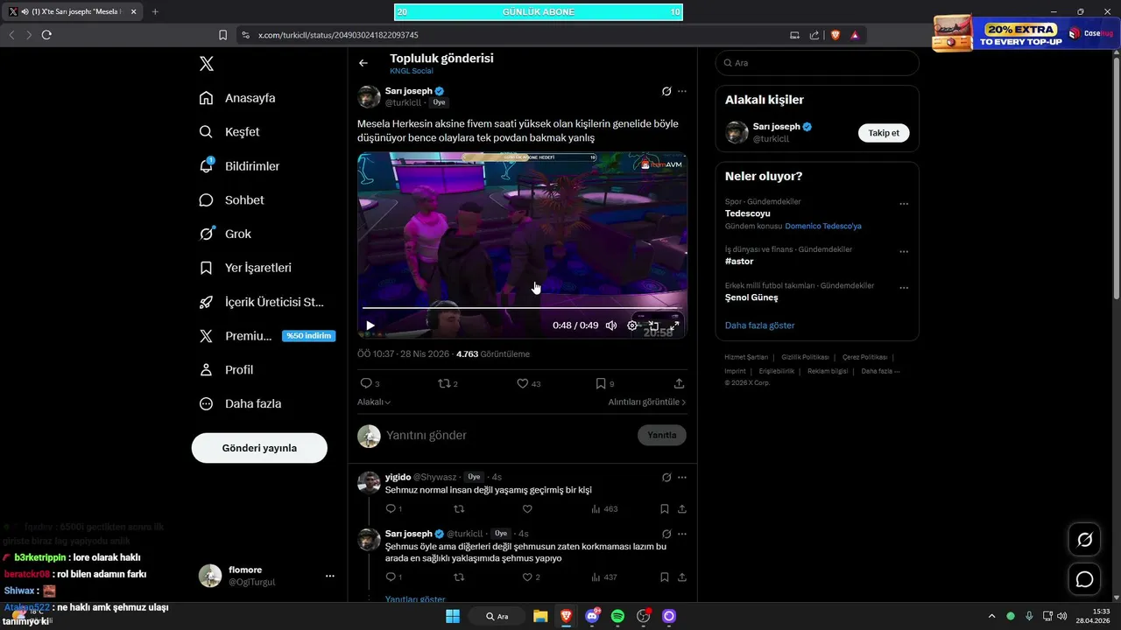The height and width of the screenshot is (630, 1121).
Task: Click Daha fazla göster under trends
Action: (x=759, y=325)
